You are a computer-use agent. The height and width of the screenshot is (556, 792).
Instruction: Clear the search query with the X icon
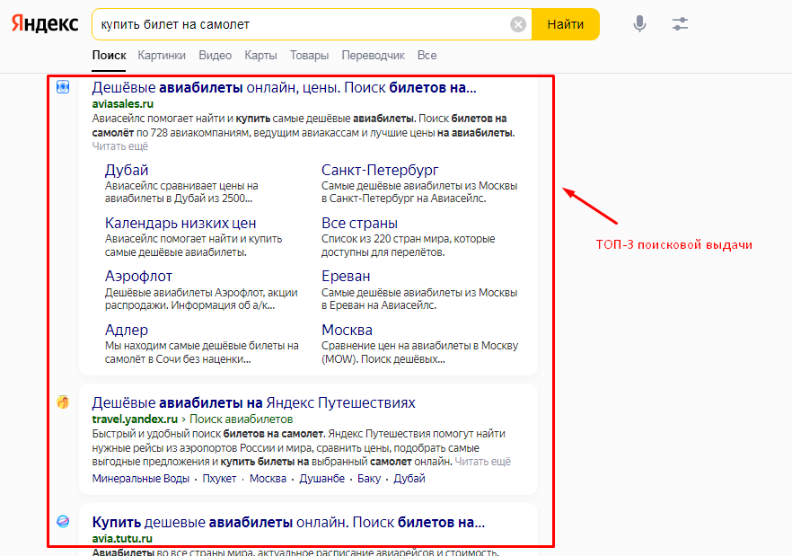pyautogui.click(x=518, y=24)
